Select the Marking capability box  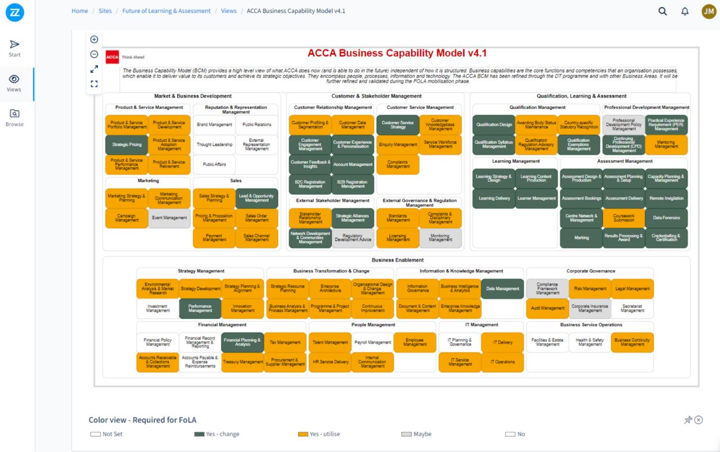pos(582,238)
